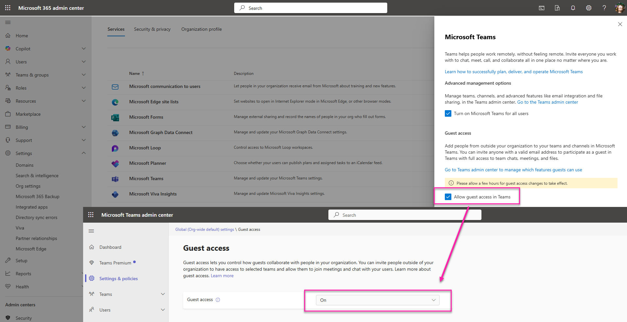627x322 pixels.
Task: Toggle Allow guest access in Teams checkbox
Action: tap(448, 197)
